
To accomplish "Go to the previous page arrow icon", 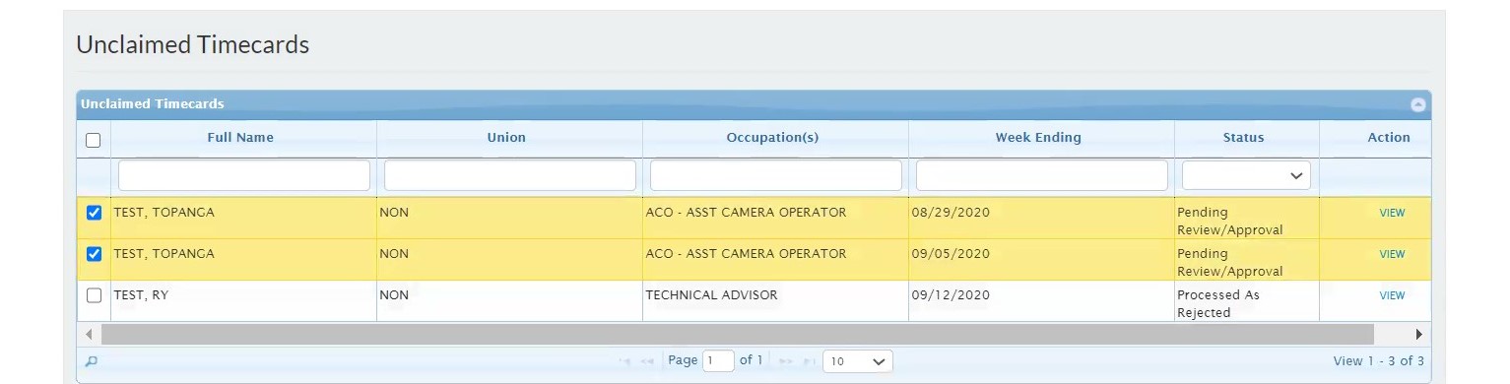I will tap(647, 361).
